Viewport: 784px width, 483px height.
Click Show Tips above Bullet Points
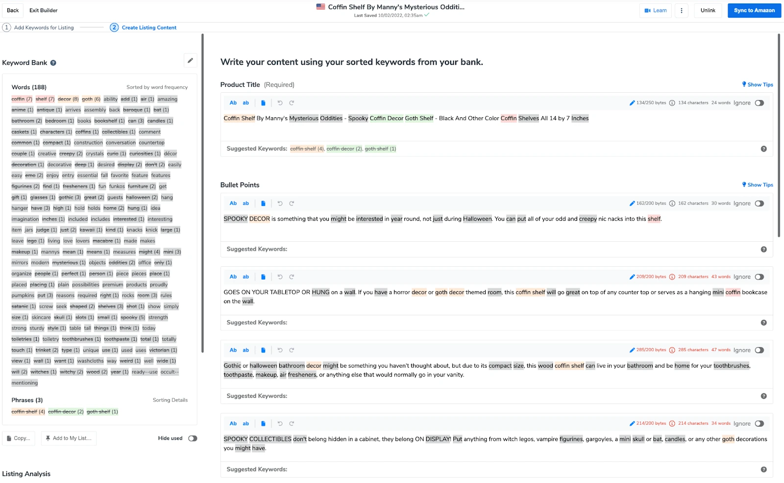(758, 185)
